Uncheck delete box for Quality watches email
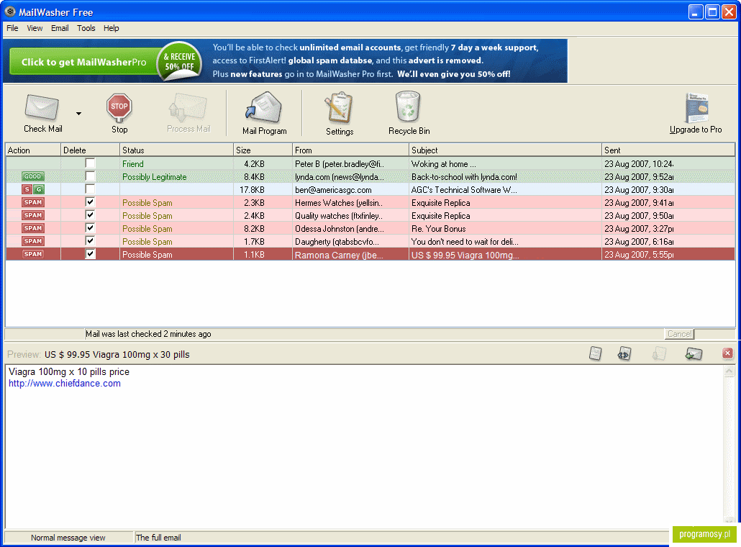 (x=90, y=214)
